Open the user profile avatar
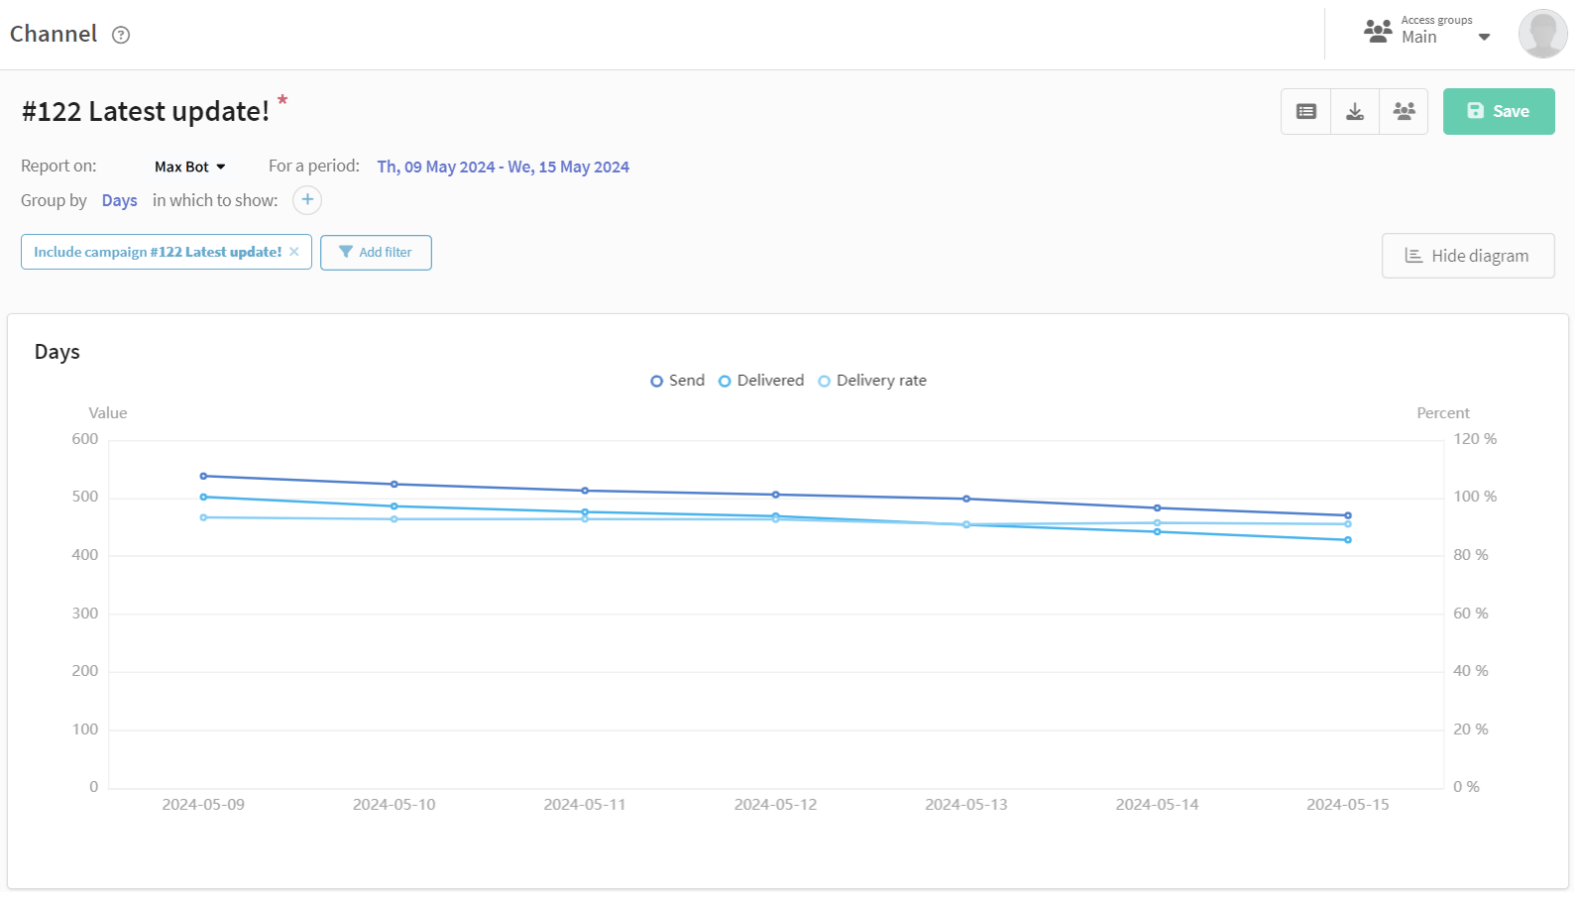This screenshot has width=1575, height=897. pyautogui.click(x=1541, y=35)
